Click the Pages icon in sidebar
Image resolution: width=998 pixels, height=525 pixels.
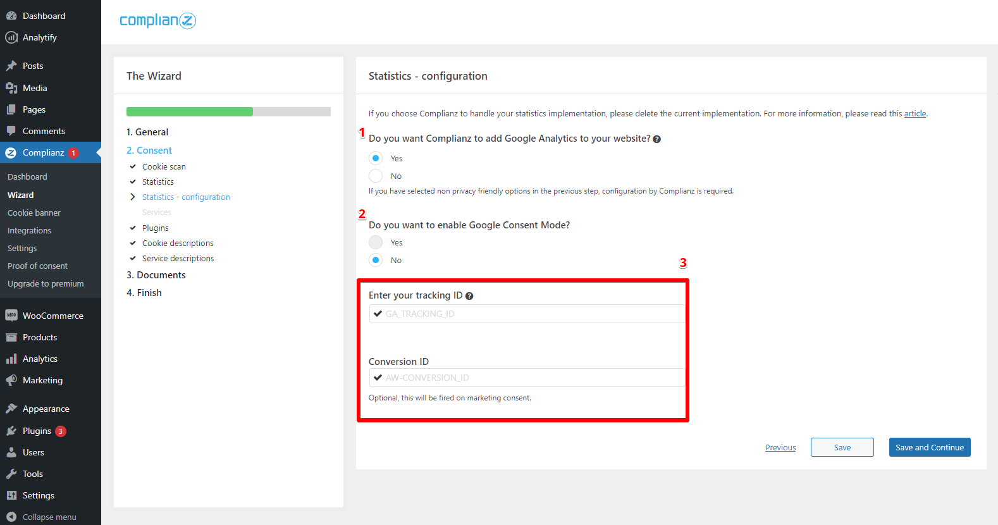11,109
